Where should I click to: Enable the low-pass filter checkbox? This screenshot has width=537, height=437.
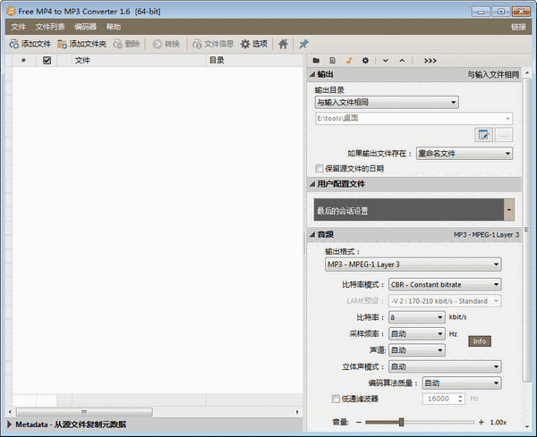point(336,399)
